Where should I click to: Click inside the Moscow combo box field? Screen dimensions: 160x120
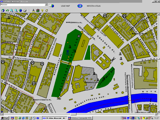(23, 5)
